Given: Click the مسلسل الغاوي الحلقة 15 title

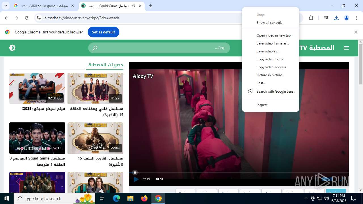Looking at the screenshot, I should pos(100,161).
